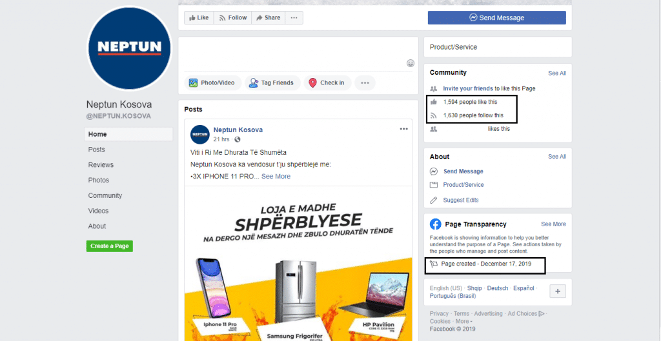Click See All in the Community box
The width and height of the screenshot is (661, 341).
[557, 73]
